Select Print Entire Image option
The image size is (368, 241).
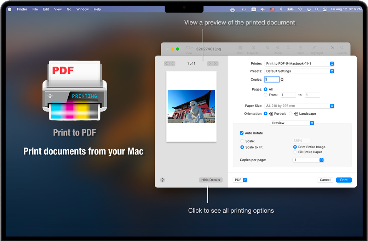(x=295, y=147)
